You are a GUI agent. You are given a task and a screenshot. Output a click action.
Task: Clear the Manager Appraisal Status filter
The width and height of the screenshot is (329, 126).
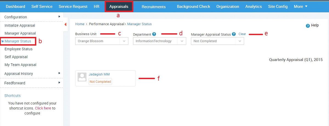pyautogui.click(x=242, y=34)
